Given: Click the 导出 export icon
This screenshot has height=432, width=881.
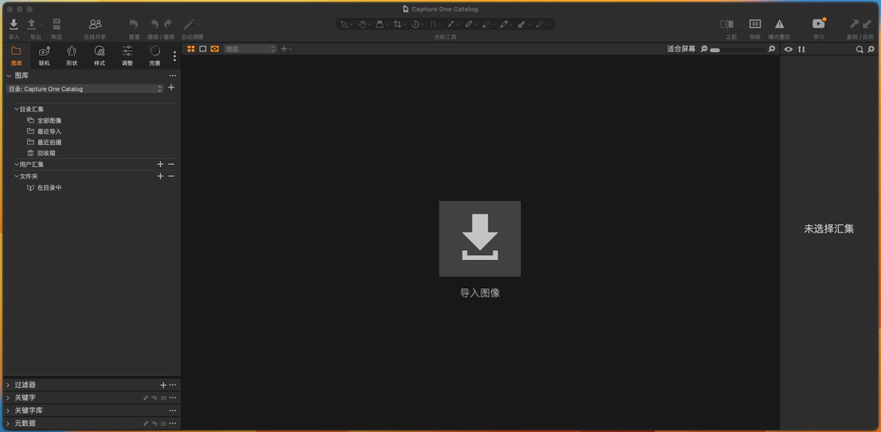Looking at the screenshot, I should [32, 24].
